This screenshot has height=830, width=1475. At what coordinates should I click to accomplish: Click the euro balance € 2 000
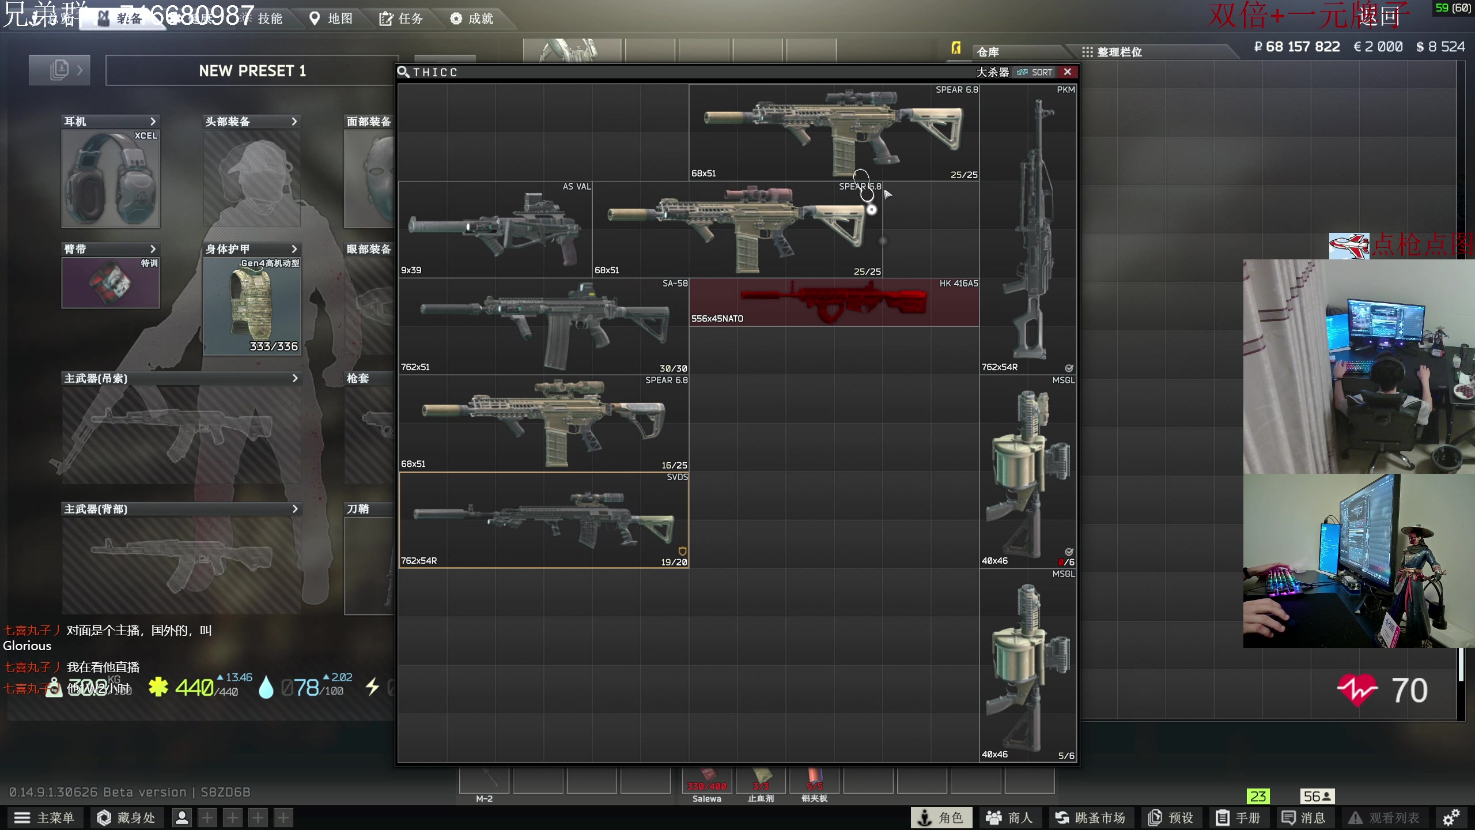pyautogui.click(x=1378, y=47)
